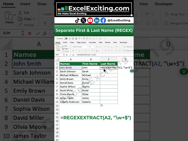Toggle Underline in the central ribbon
Screen dimensions: 188x141
click(79, 51)
